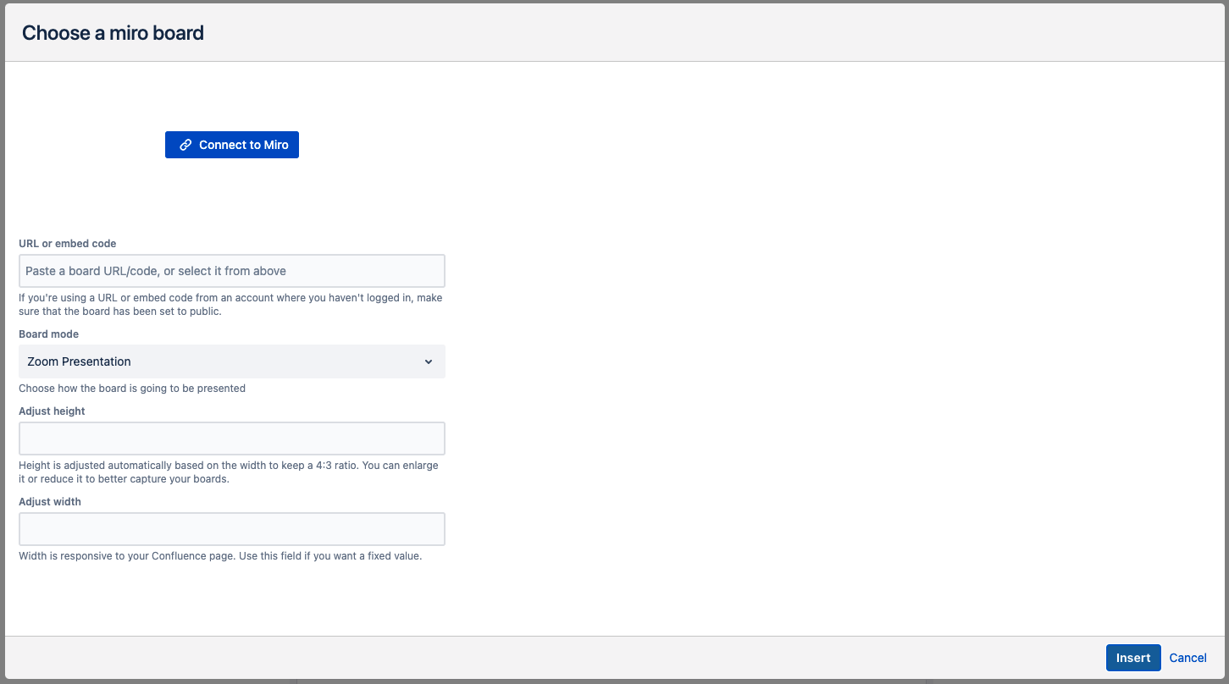Click the Board mode chevron arrow
Viewport: 1229px width, 684px height.
(x=429, y=361)
